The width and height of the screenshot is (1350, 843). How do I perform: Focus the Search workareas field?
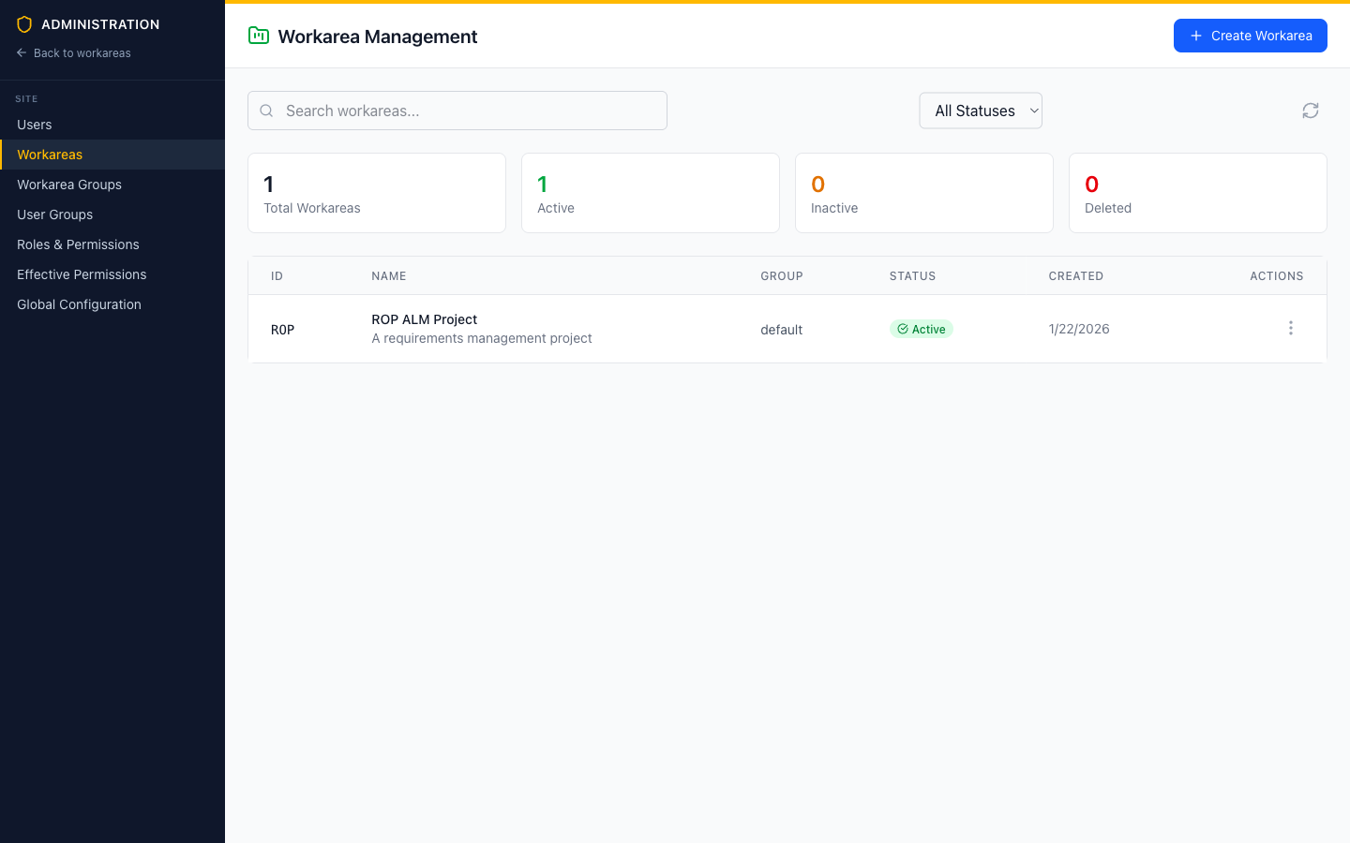(457, 111)
